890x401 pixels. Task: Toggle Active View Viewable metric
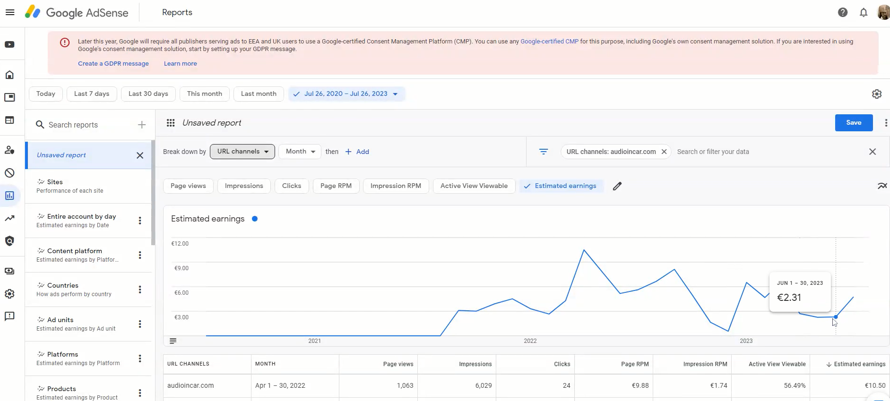click(x=474, y=186)
